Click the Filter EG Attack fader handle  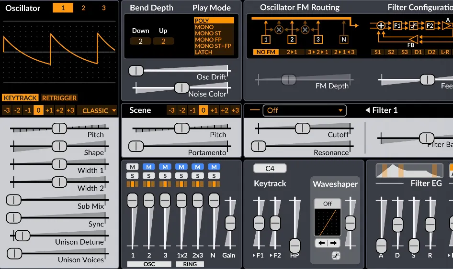pos(381,246)
